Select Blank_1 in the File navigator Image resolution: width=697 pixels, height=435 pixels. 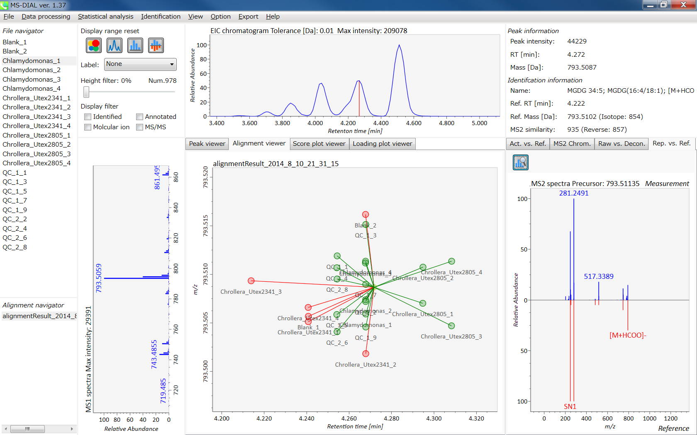tap(15, 42)
